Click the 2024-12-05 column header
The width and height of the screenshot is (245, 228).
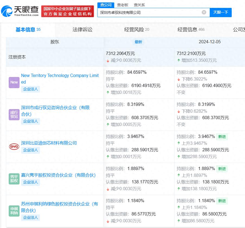click(x=209, y=42)
